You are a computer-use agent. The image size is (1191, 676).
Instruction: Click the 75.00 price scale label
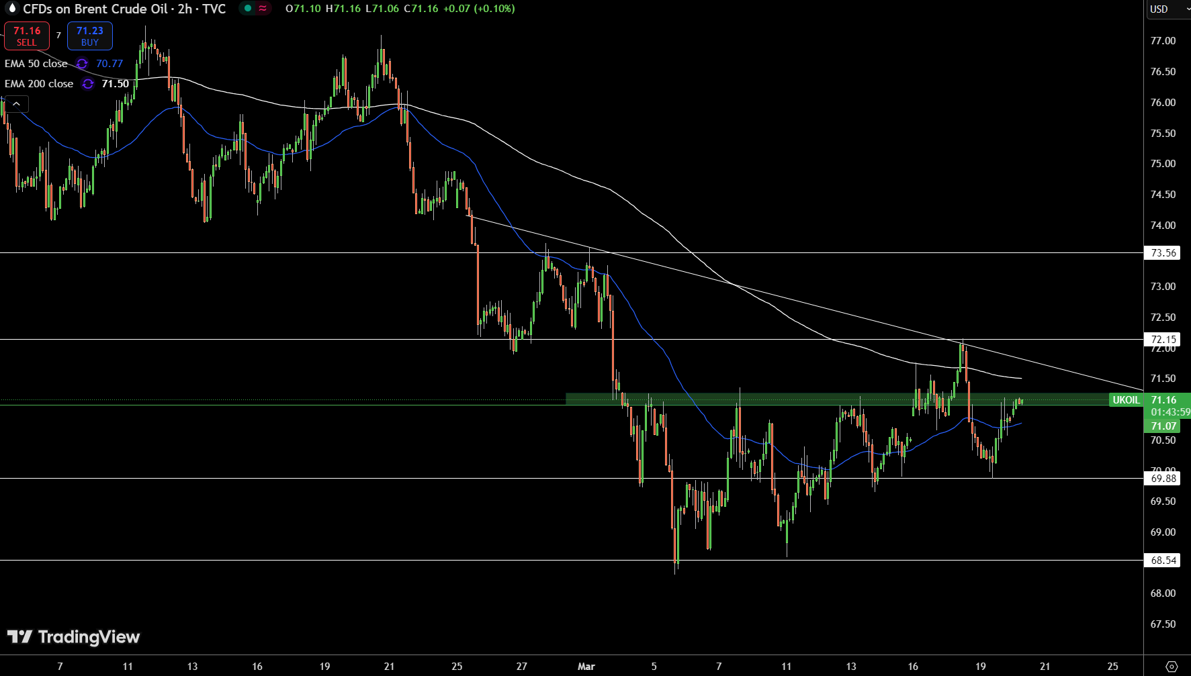point(1163,164)
